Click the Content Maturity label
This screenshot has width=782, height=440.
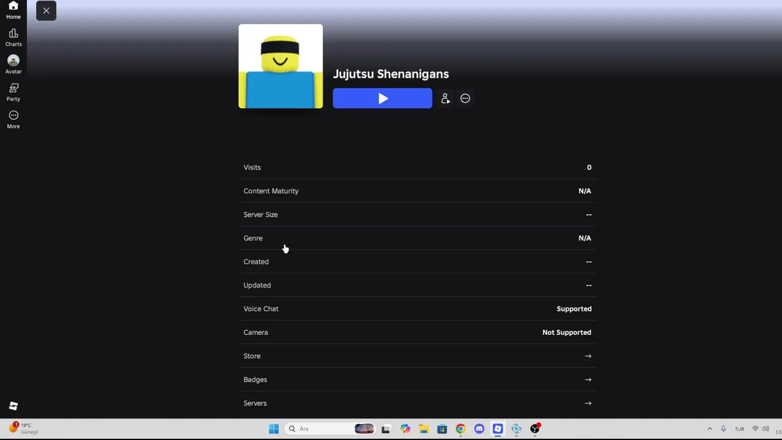271,191
